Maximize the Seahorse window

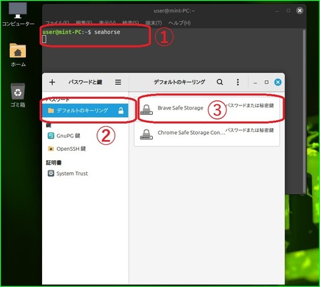click(267, 82)
